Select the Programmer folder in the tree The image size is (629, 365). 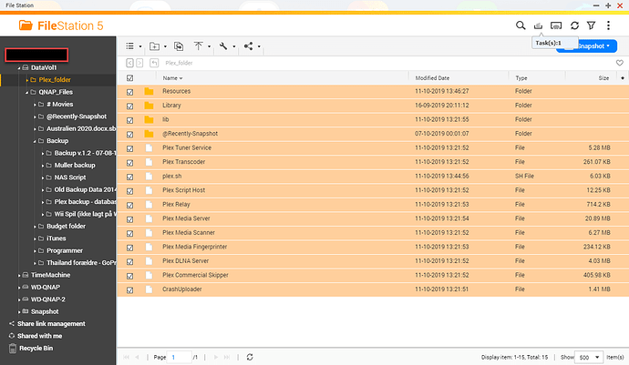pyautogui.click(x=65, y=251)
